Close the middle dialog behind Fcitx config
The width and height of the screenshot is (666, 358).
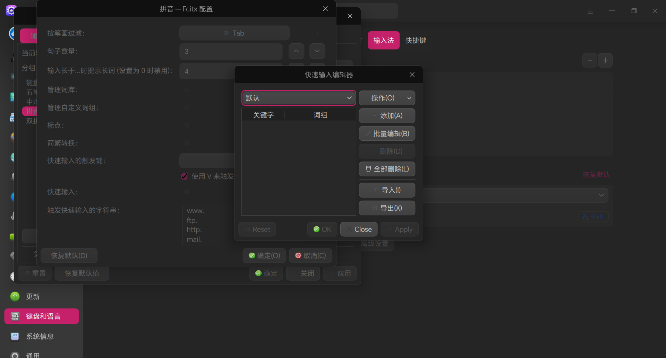tap(350, 16)
